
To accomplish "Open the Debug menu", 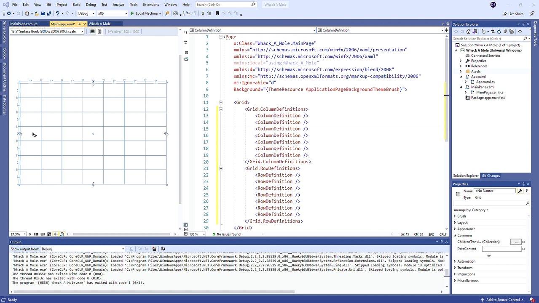I will click(x=91, y=5).
